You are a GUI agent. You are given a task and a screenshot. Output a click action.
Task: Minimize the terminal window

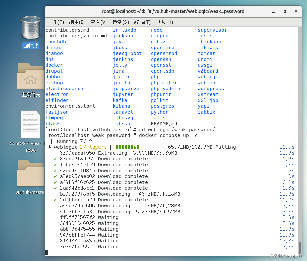click(x=274, y=12)
